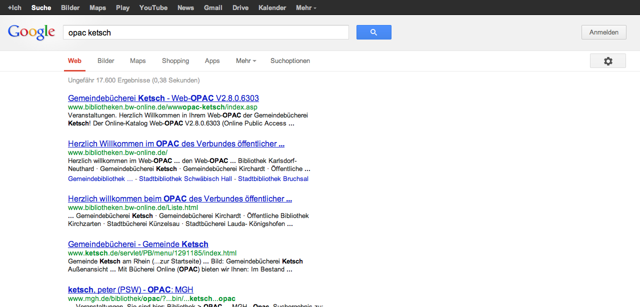640x307 pixels.
Task: Open Gemeindebücherei Ketsch Web-OPAC result
Action: (x=163, y=98)
